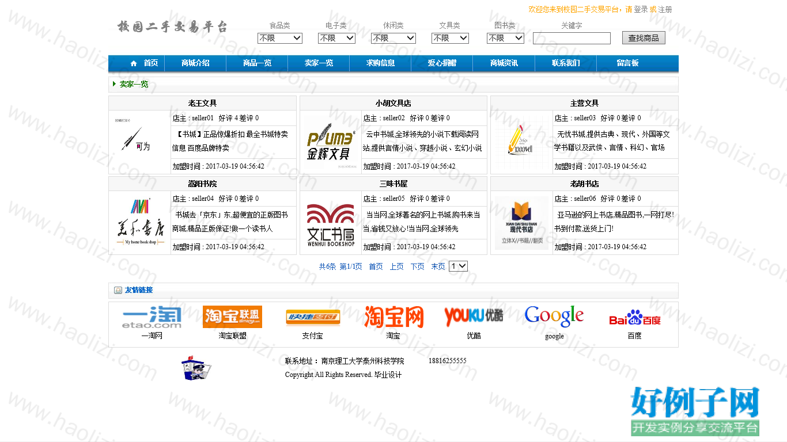Viewport: 787px width, 442px height.
Task: Open the Google logo link
Action: click(554, 317)
